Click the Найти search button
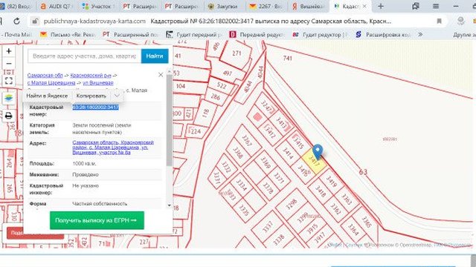The image size is (476, 267). (x=155, y=56)
